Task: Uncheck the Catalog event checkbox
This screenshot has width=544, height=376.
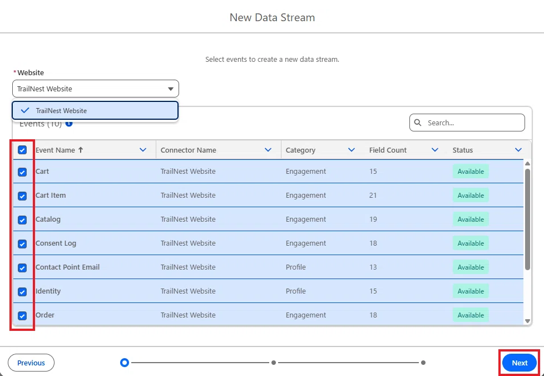Action: tap(22, 220)
